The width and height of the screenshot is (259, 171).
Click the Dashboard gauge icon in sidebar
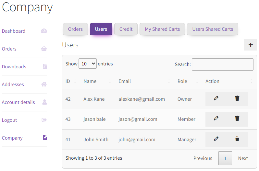click(44, 31)
